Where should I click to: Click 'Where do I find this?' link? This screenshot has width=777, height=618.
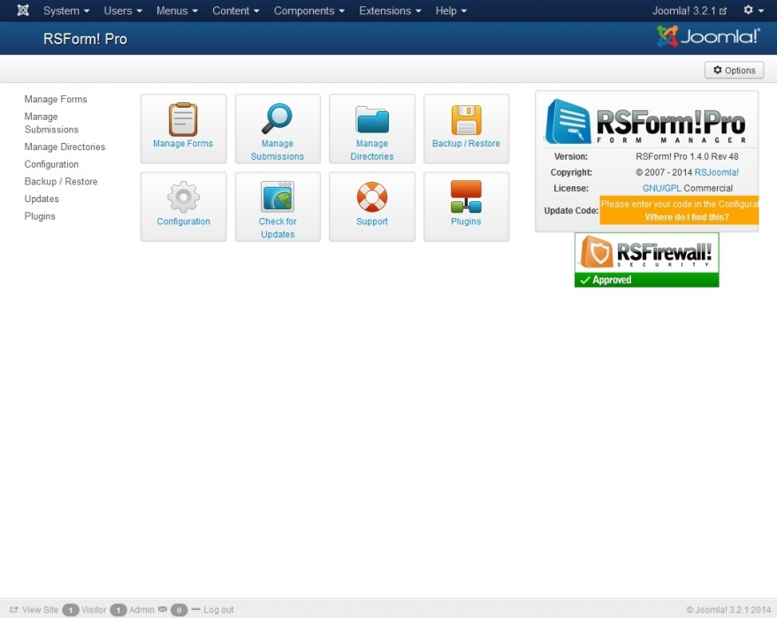point(687,216)
